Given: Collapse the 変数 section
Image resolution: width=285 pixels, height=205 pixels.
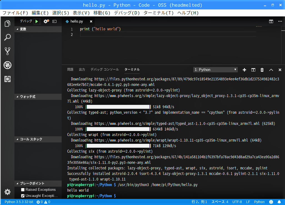Looking at the screenshot, I should 38,29.
